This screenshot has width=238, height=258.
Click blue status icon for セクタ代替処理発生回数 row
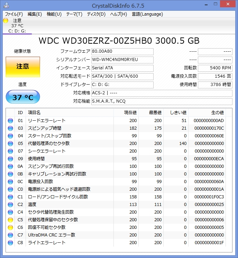coord(10,212)
